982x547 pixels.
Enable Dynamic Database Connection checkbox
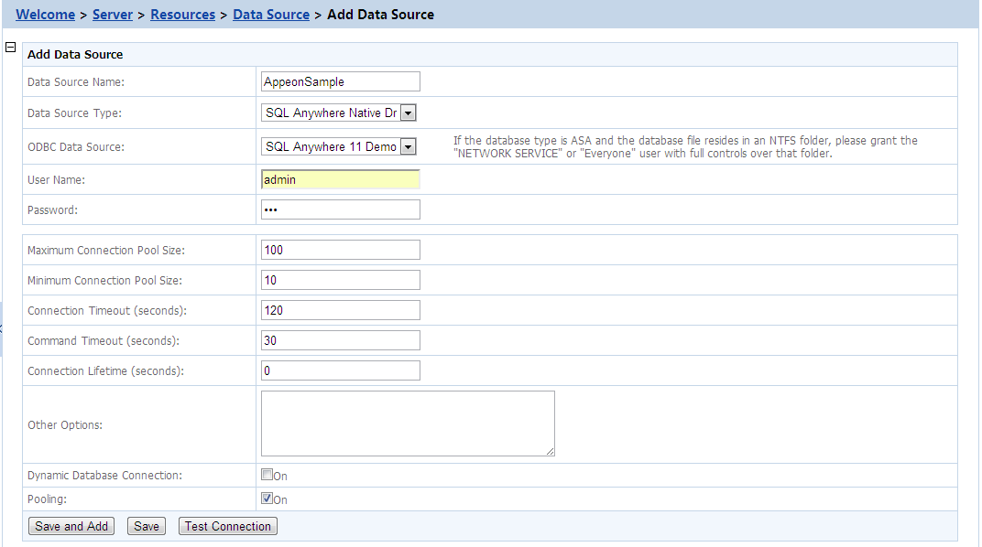point(267,475)
